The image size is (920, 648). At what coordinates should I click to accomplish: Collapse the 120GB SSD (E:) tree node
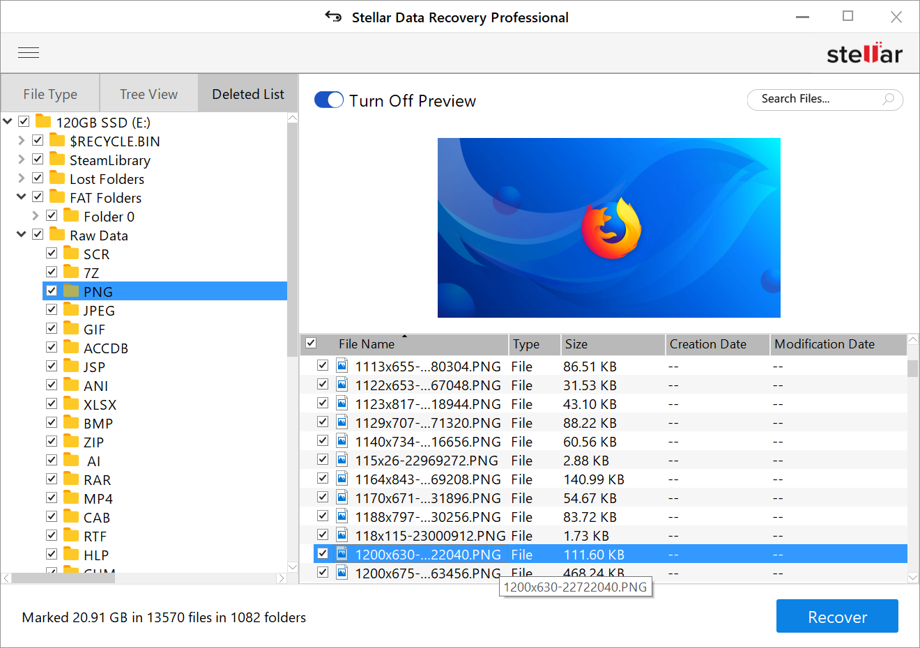tap(8, 122)
